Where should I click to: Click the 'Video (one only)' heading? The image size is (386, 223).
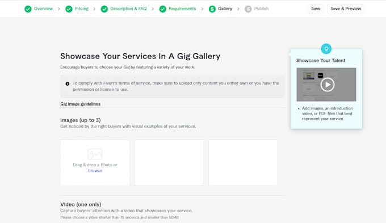[x=81, y=204]
